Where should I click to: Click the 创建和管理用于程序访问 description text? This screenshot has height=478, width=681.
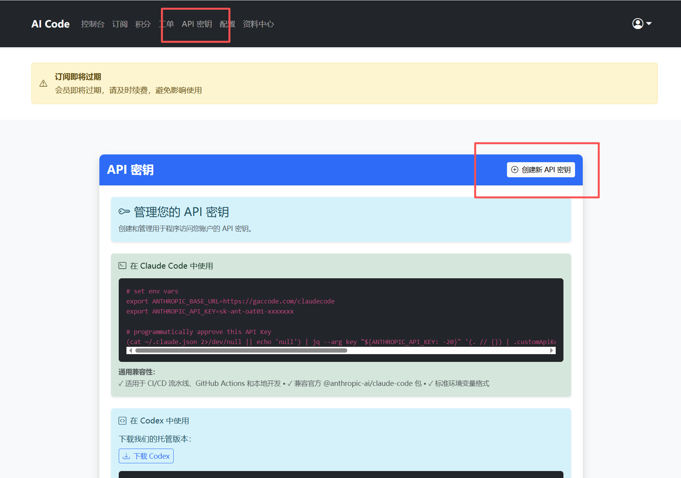186,229
